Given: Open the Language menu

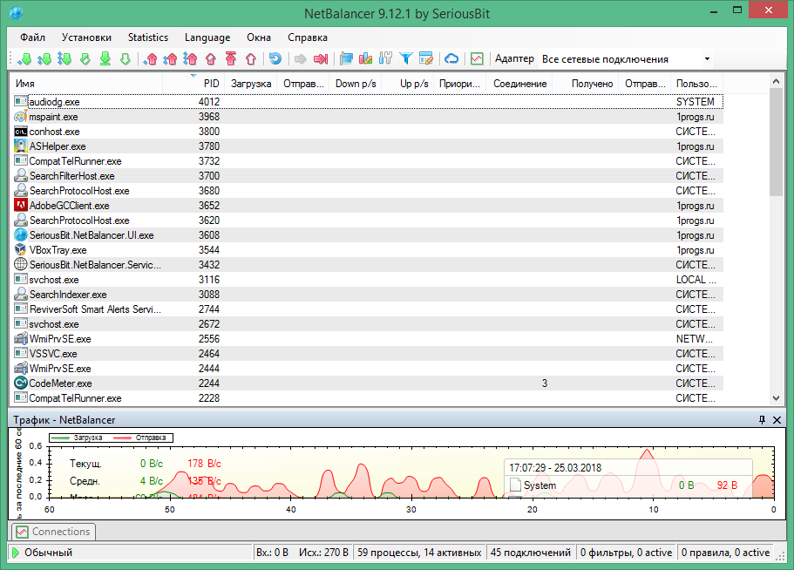Looking at the screenshot, I should pos(207,37).
